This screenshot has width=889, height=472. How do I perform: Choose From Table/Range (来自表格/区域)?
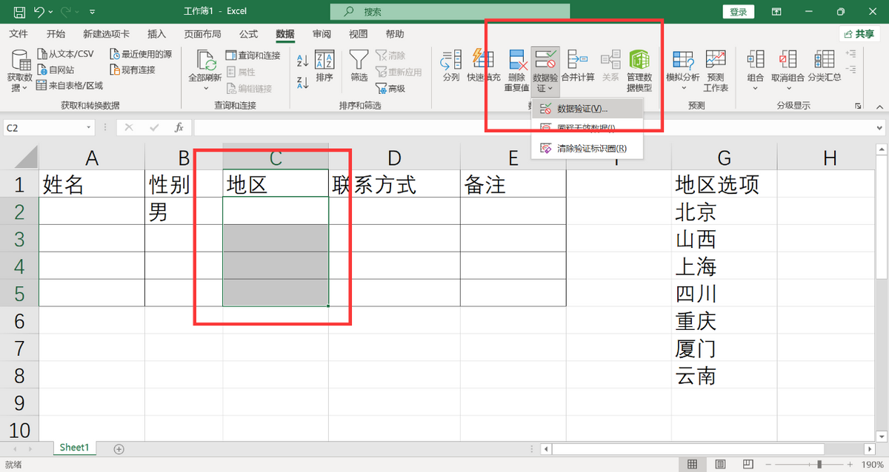tap(71, 86)
